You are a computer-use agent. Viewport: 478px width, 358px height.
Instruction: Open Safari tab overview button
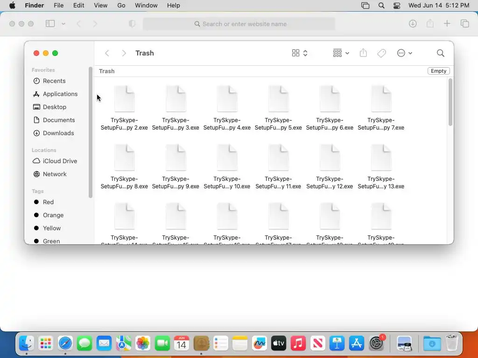coord(464,24)
